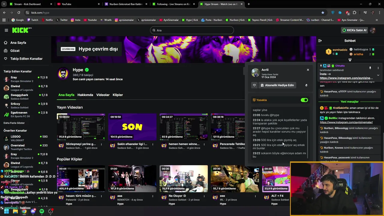Open Eray channel in followed list
This screenshot has width=384, height=216.
pyautogui.click(x=25, y=79)
